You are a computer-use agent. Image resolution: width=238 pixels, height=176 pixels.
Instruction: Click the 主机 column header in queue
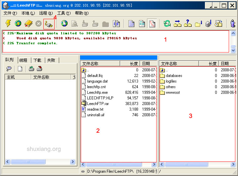click(18, 77)
